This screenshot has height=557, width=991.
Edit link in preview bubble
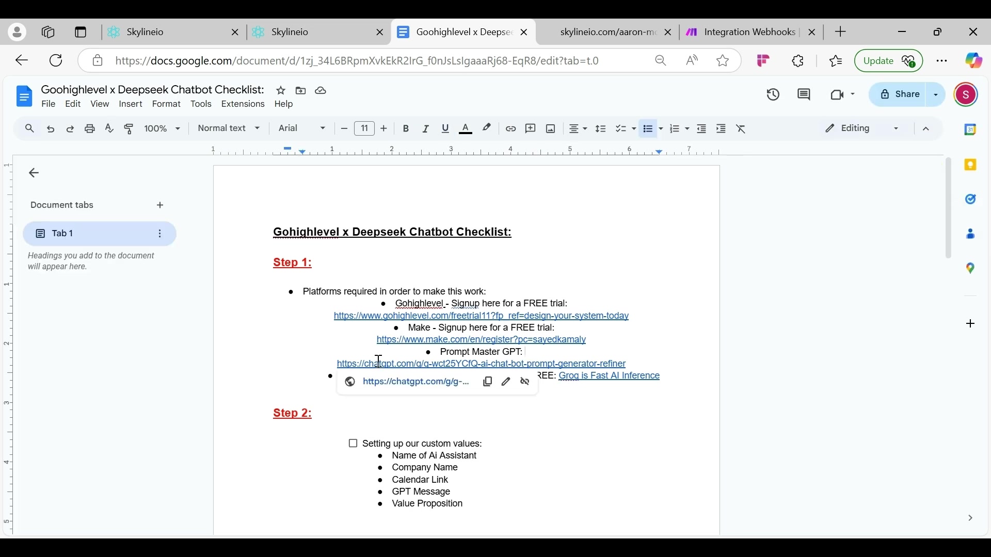[506, 382]
